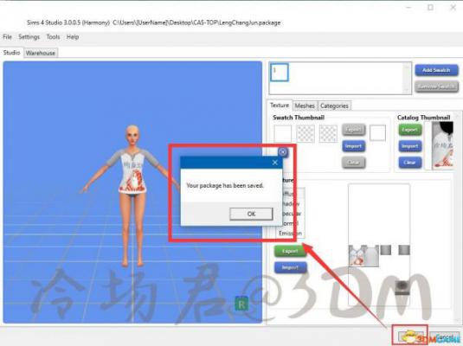Select the last checkered Swatch Thumbnail box
The image size is (463, 346).
coord(328,133)
